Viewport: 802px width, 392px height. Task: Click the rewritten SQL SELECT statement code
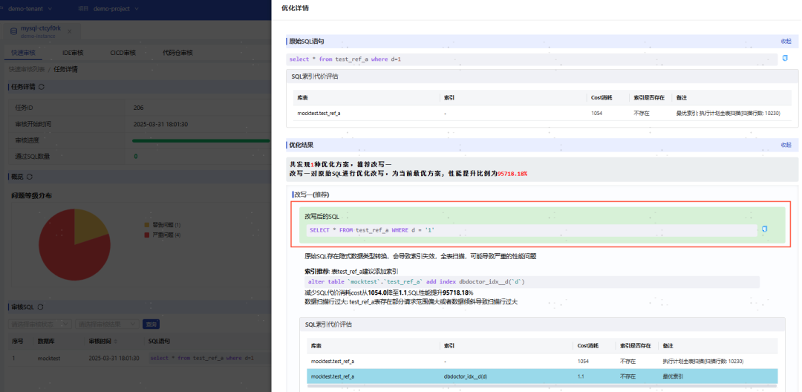pos(372,230)
